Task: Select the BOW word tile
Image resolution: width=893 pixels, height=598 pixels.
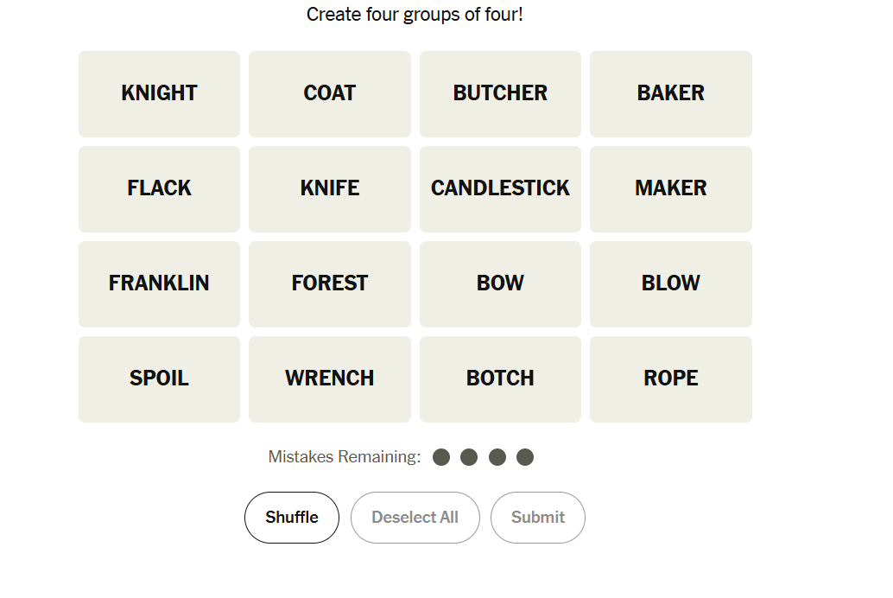Action: point(500,283)
